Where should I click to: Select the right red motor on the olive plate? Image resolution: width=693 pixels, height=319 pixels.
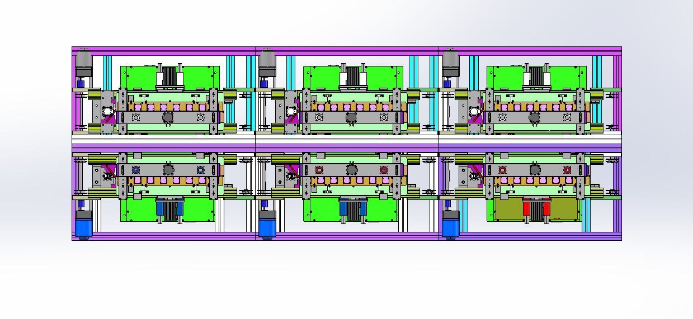coord(547,208)
